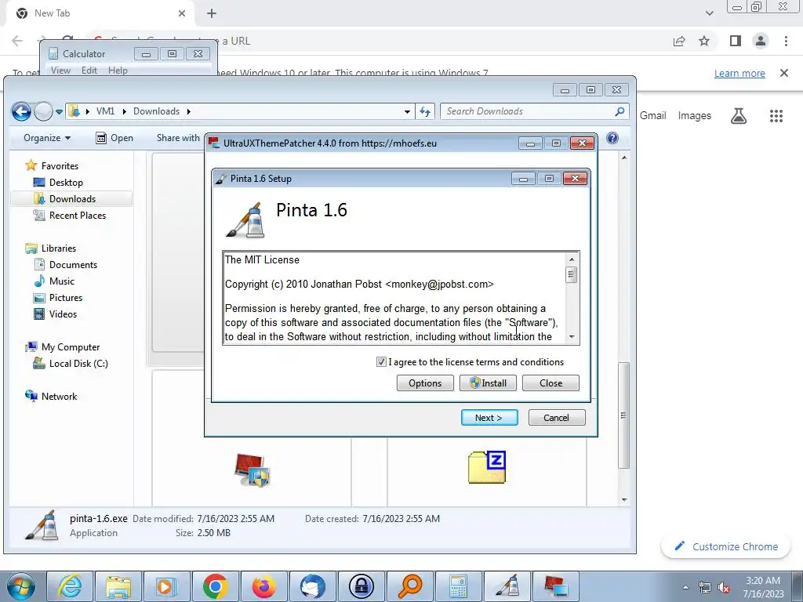The height and width of the screenshot is (602, 803).
Task: Open Search Labs flask icon
Action: [739, 116]
